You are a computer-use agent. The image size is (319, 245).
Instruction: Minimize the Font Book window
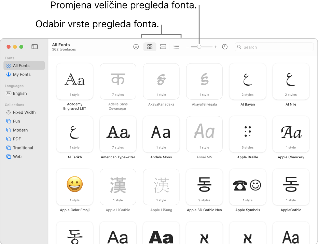coord(15,47)
